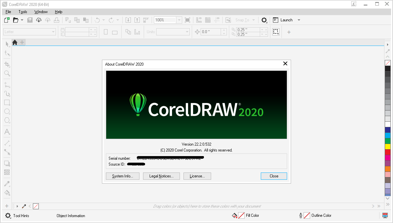The image size is (393, 223).
Task: Click the Export icon
Action: pyautogui.click(x=137, y=20)
